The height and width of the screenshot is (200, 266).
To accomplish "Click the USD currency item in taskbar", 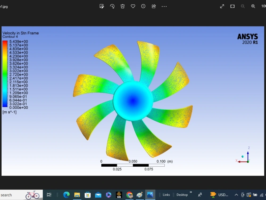I will click(220, 195).
